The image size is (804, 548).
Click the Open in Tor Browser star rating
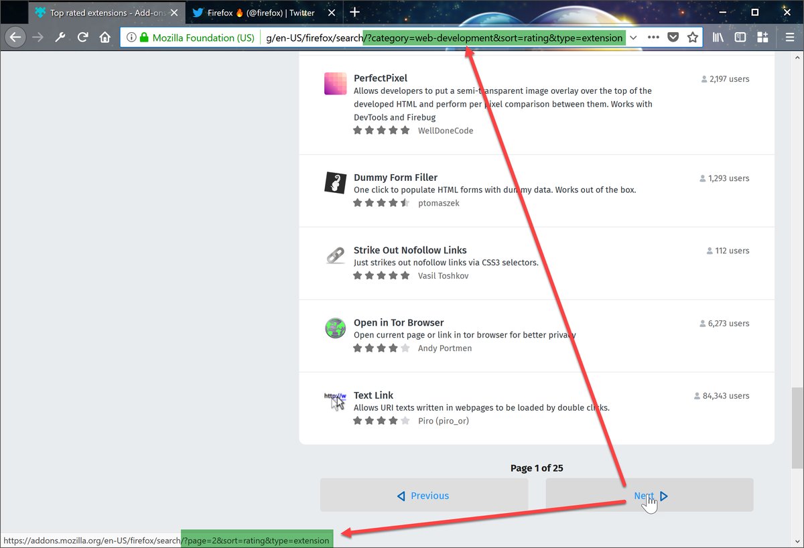[x=381, y=348]
